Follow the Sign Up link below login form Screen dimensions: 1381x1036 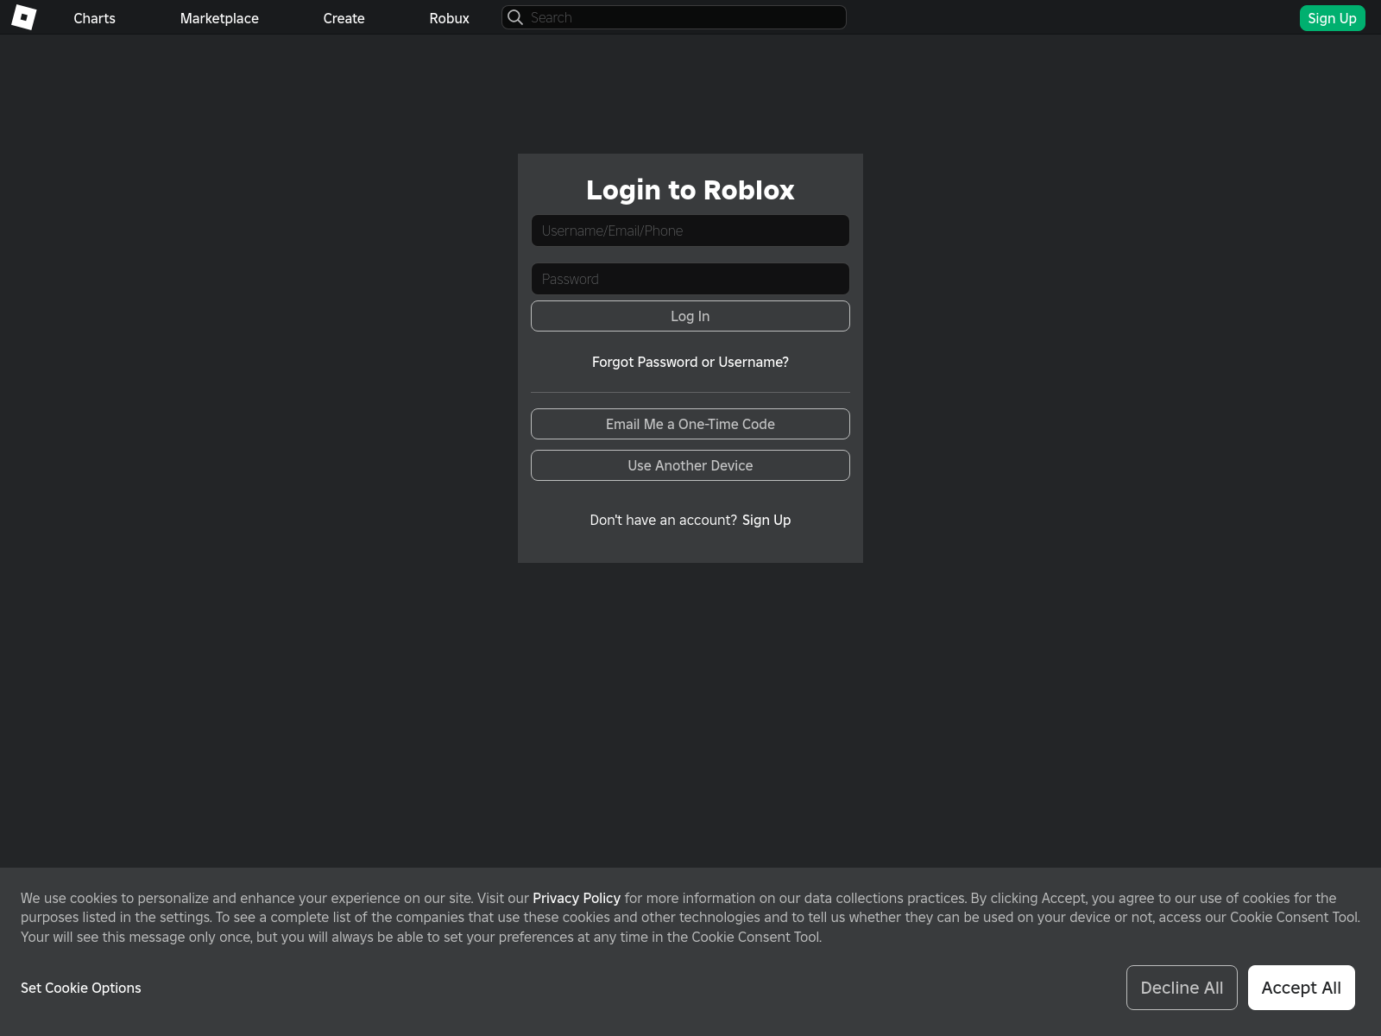point(766,520)
